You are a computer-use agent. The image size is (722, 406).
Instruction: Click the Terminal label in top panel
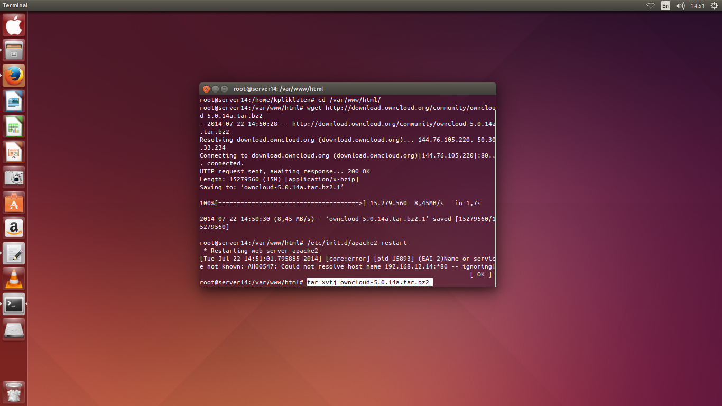(x=15, y=5)
